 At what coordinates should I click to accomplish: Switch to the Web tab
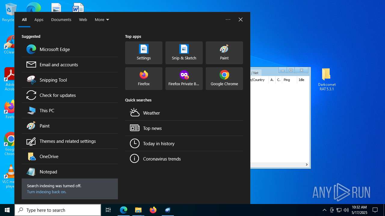(83, 19)
